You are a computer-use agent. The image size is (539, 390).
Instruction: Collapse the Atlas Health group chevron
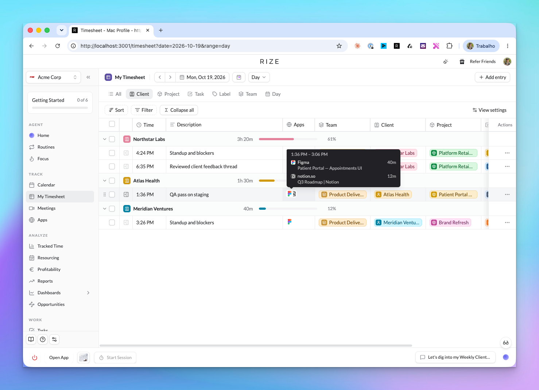tap(105, 181)
